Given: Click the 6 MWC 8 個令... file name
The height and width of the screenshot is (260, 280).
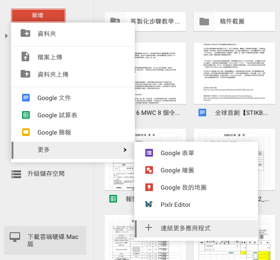Looking at the screenshot, I should tap(158, 113).
